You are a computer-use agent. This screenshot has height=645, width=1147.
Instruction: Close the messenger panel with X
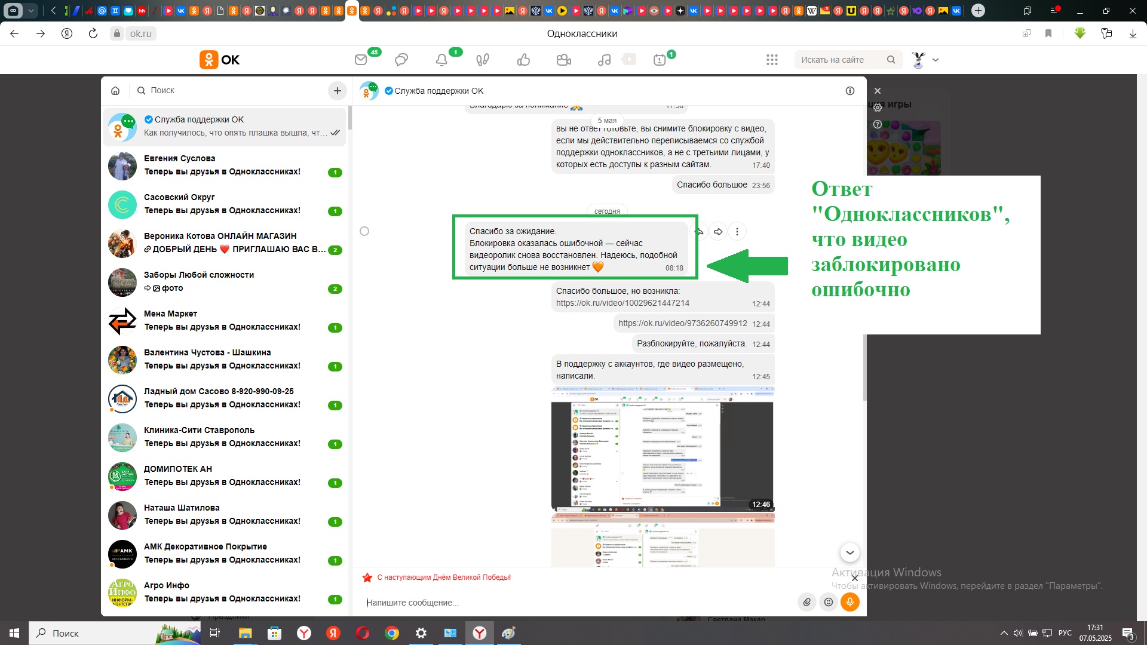pyautogui.click(x=878, y=91)
